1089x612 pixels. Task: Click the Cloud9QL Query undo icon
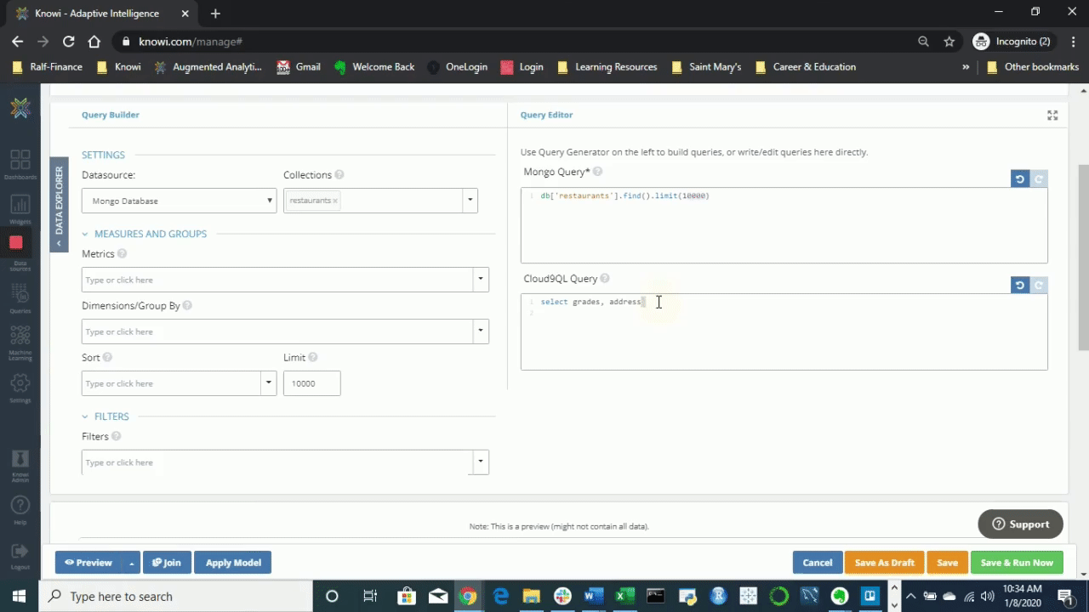point(1019,285)
